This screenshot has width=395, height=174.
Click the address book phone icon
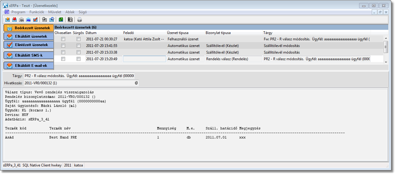(70, 20)
